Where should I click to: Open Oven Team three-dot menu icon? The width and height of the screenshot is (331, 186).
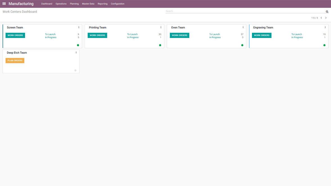[243, 27]
